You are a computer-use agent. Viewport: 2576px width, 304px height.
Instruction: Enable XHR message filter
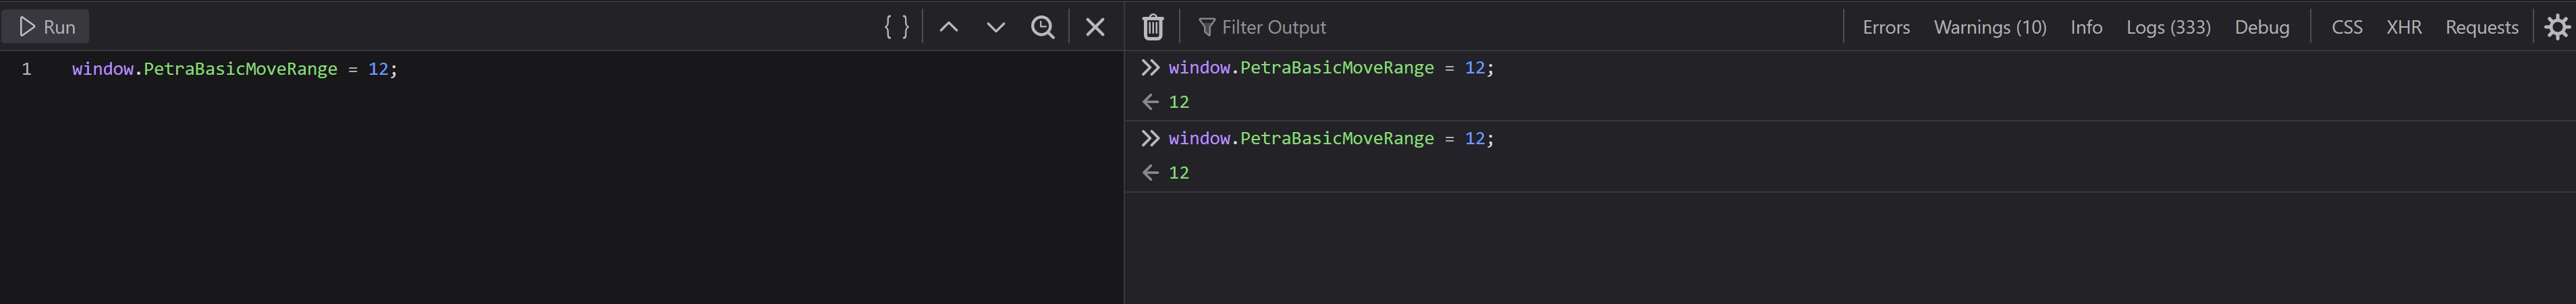click(2403, 27)
